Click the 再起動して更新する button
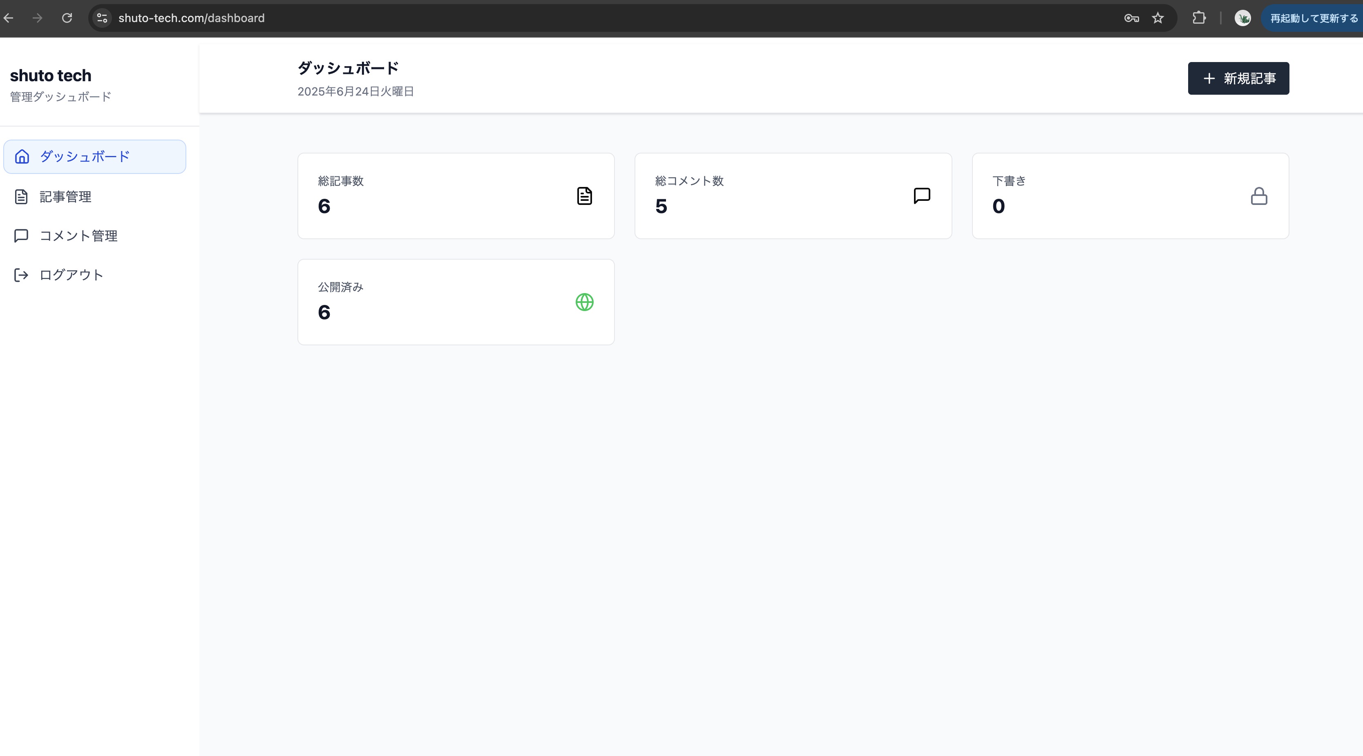The height and width of the screenshot is (756, 1363). pos(1313,18)
